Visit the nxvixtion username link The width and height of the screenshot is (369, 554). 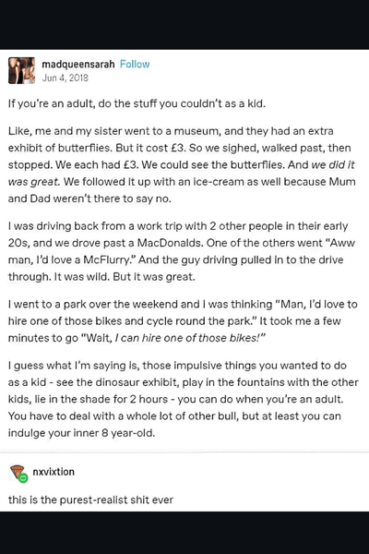coord(54,472)
